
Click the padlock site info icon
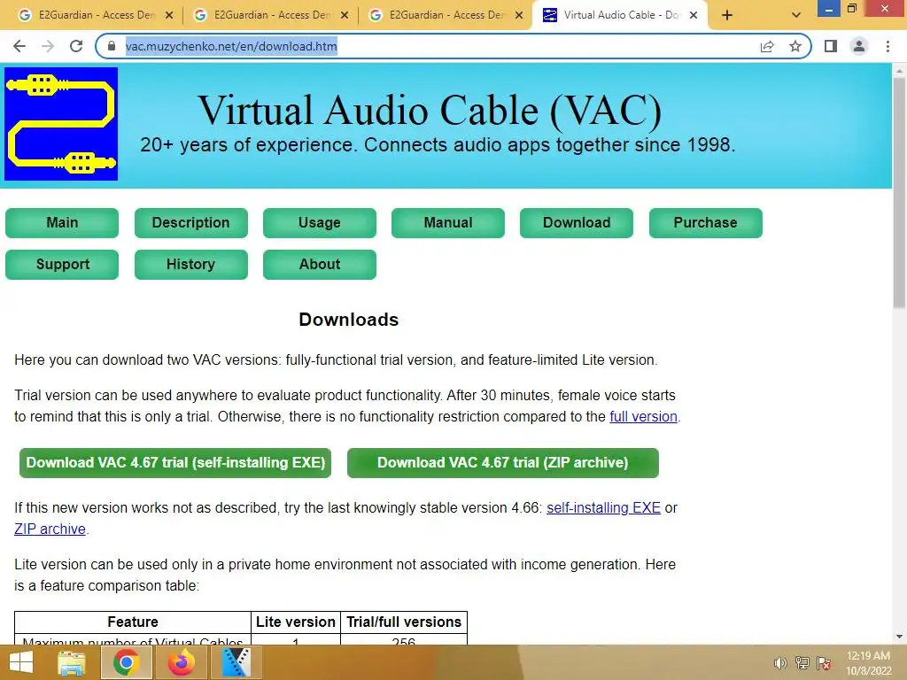coord(112,46)
